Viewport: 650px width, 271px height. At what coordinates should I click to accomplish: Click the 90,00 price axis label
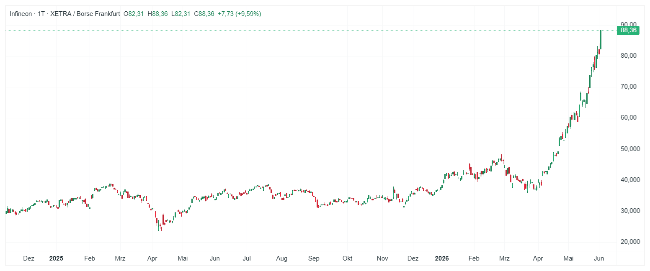pyautogui.click(x=629, y=24)
